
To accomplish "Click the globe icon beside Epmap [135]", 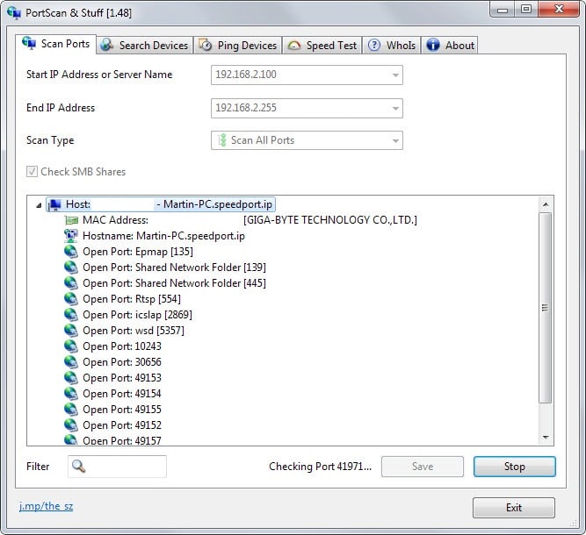I will click(x=71, y=252).
